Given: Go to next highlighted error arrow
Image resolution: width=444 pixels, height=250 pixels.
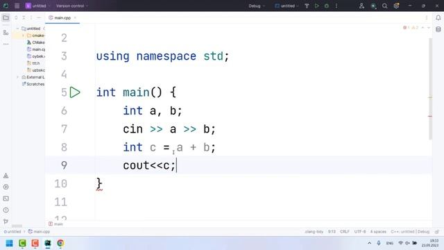Looking at the screenshot, I should pyautogui.click(x=429, y=28).
